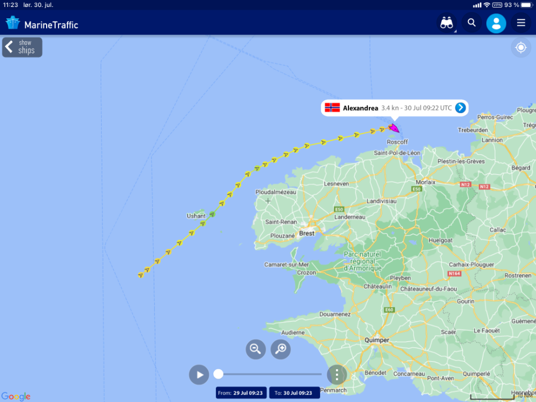This screenshot has height=402, width=536.
Task: Click the Parc naturel régional d'Armorique label
Action: [362, 261]
